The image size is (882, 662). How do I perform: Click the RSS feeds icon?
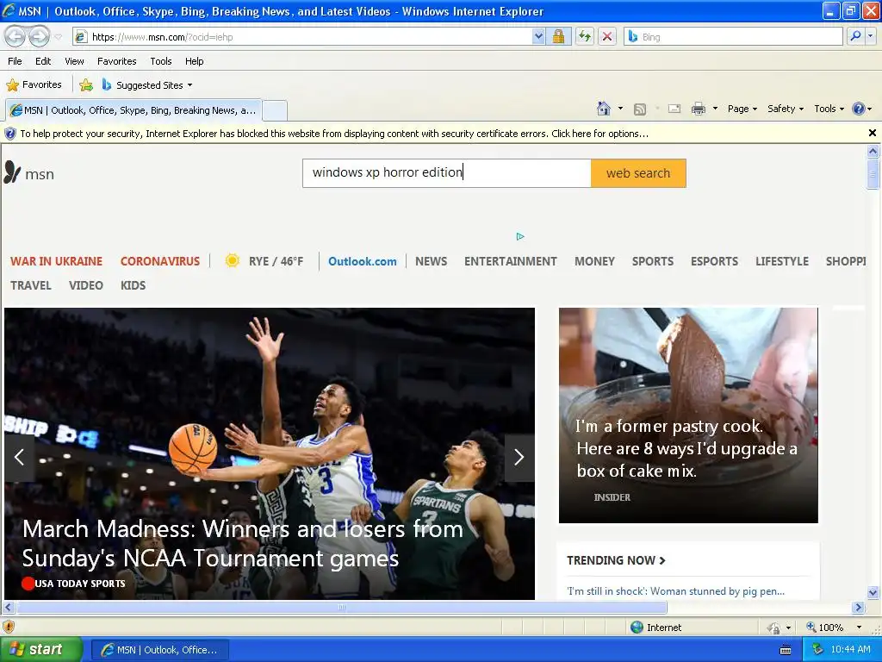pyautogui.click(x=640, y=109)
